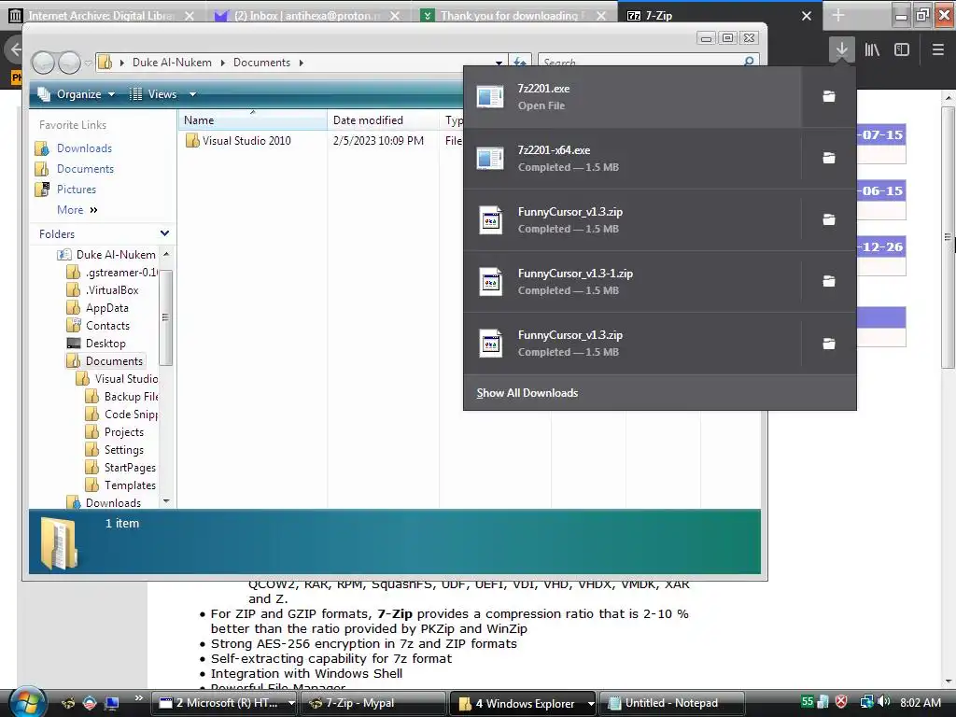Click the red shield security tray icon
The image size is (956, 717).
tap(841, 702)
